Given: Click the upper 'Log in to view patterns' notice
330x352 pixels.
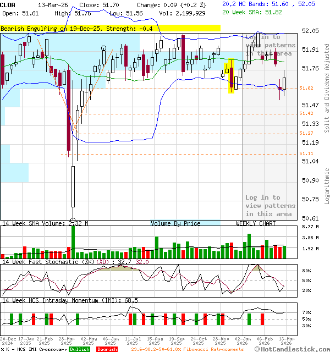Looking at the screenshot, I should click(269, 45).
